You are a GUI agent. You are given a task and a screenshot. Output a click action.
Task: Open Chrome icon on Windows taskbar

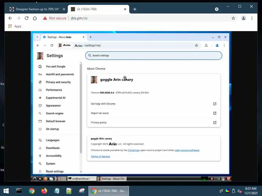tap(31, 191)
